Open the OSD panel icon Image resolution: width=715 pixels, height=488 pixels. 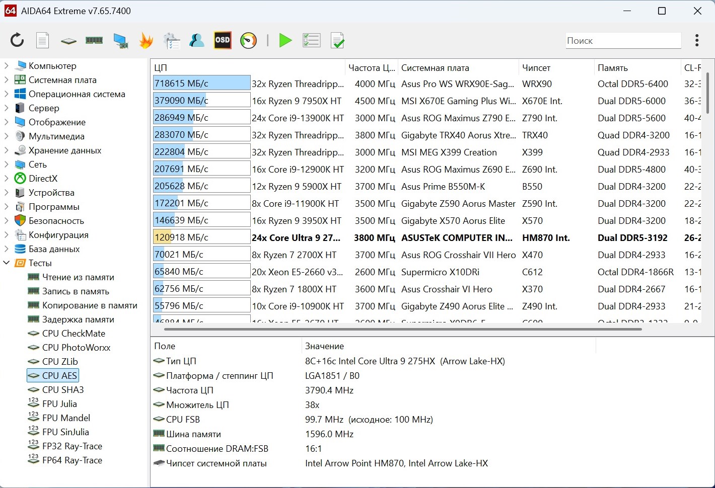(223, 40)
